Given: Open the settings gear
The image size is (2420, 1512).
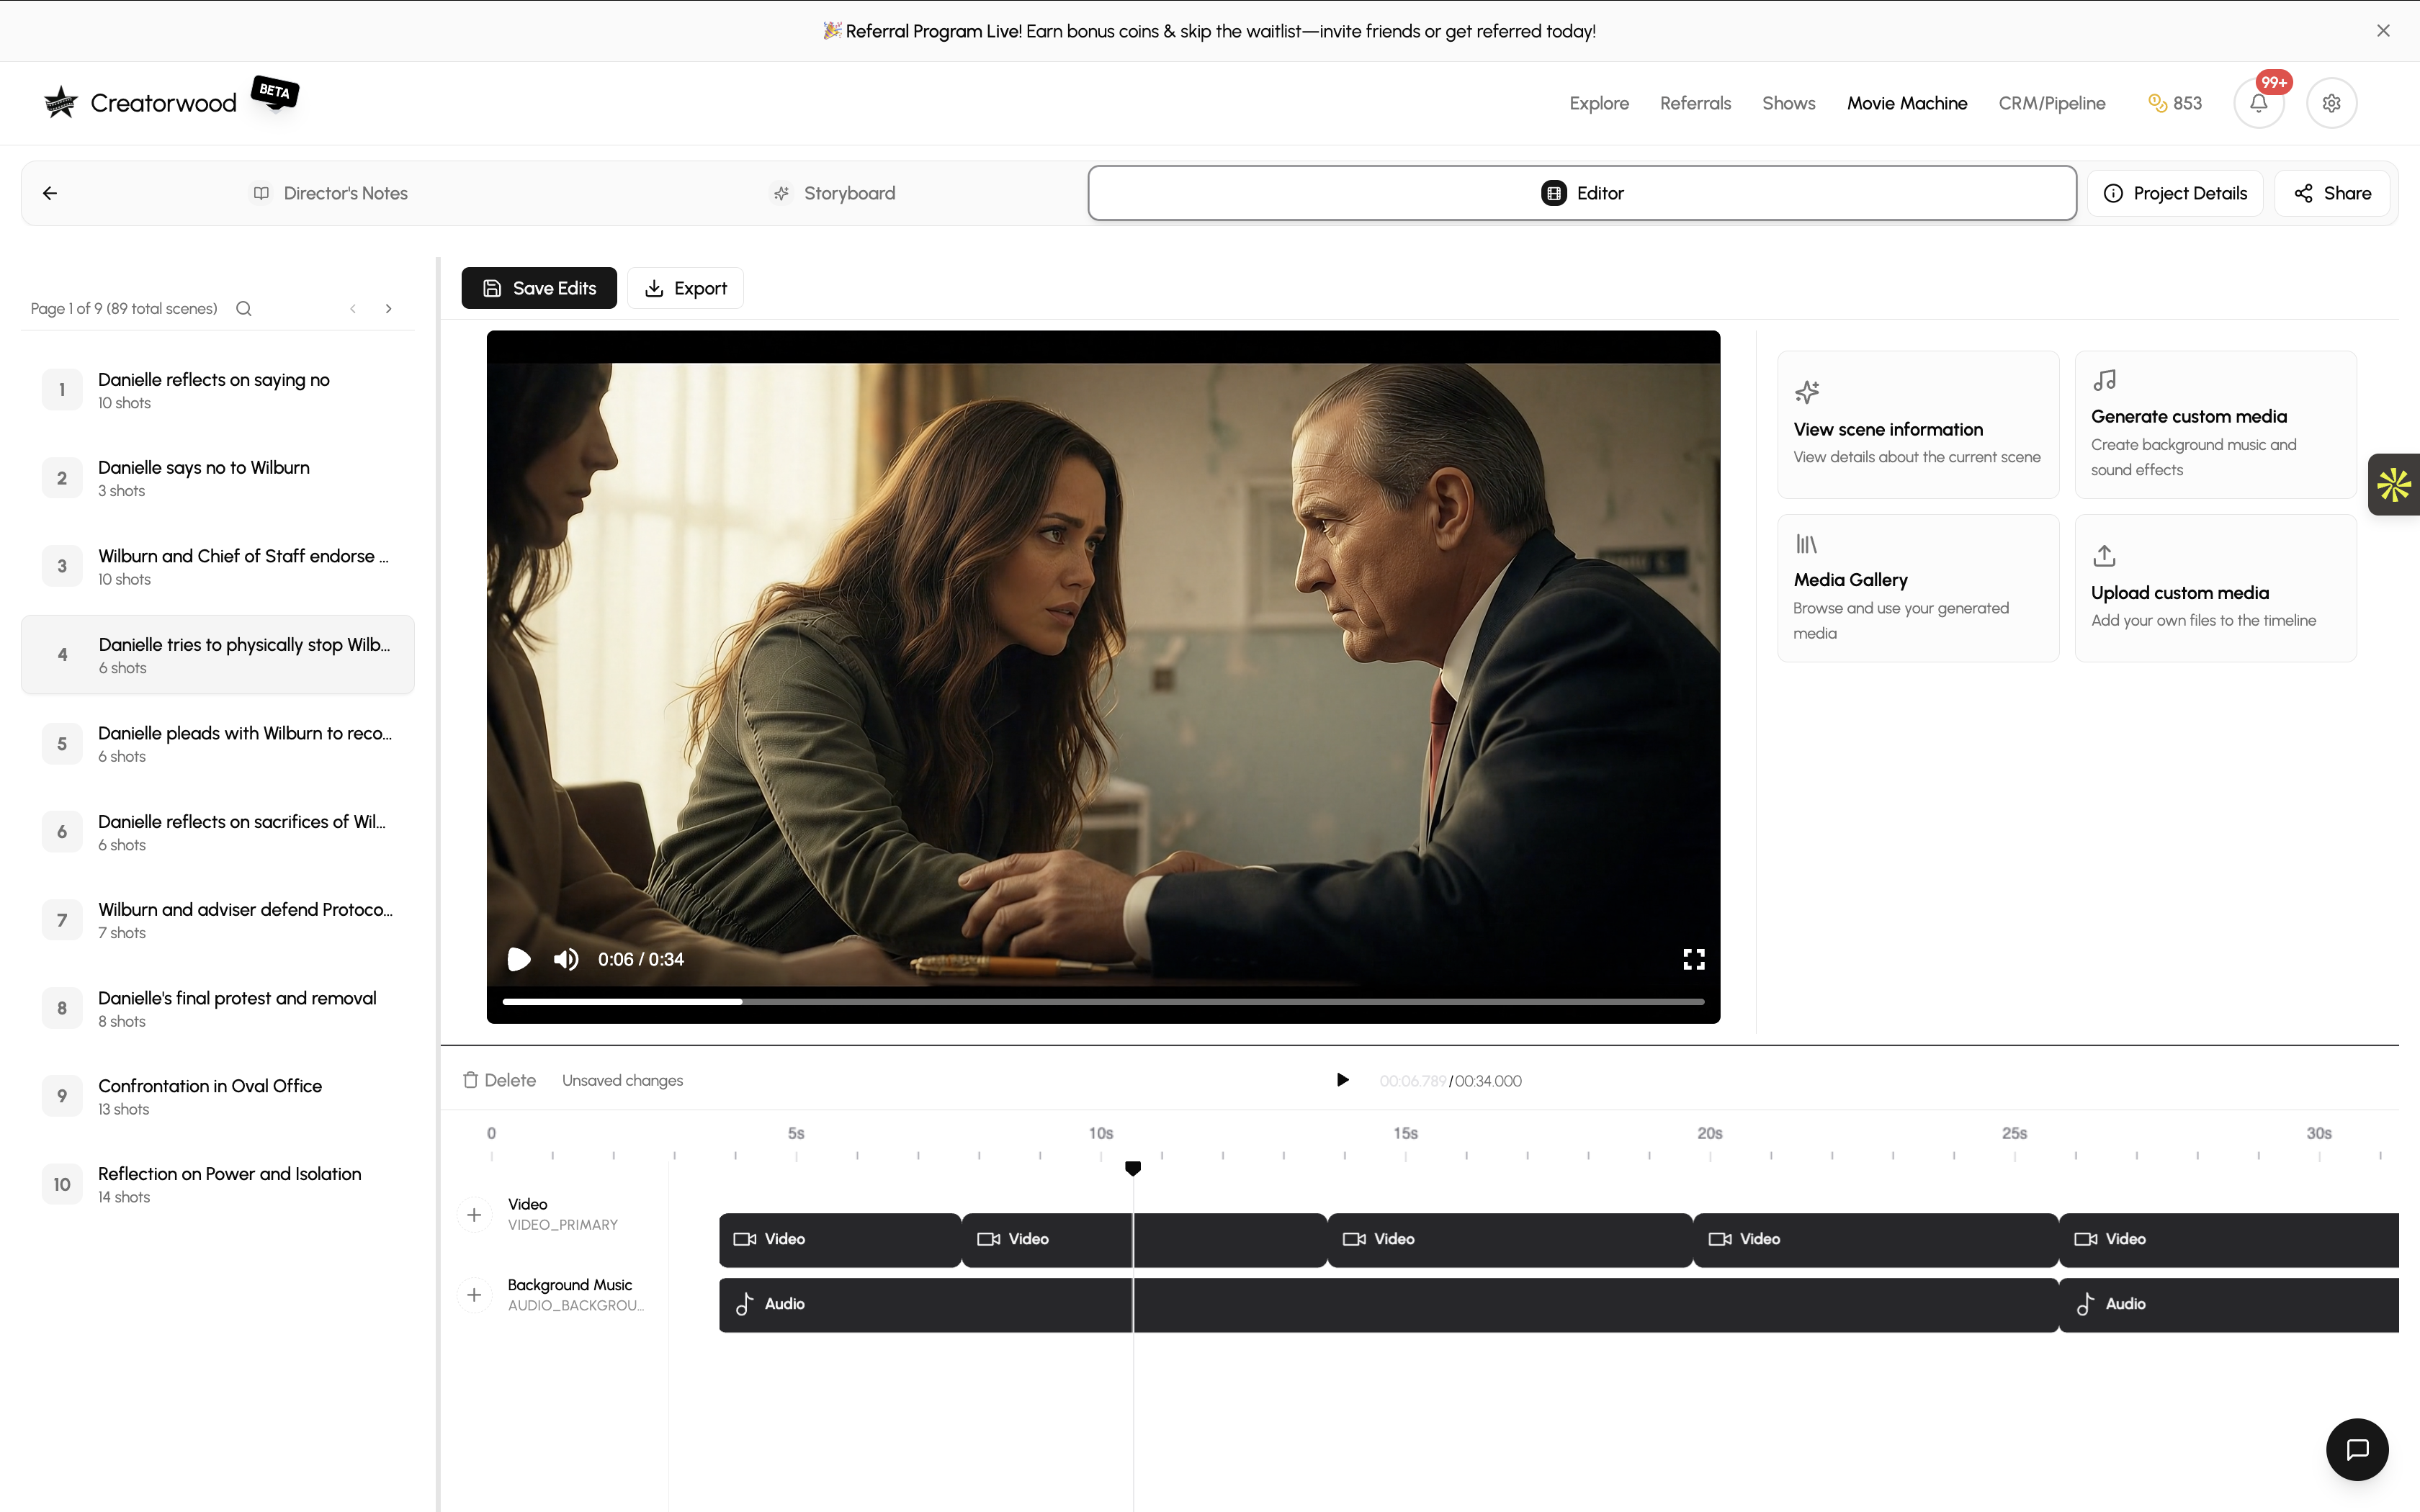Looking at the screenshot, I should coord(2331,102).
